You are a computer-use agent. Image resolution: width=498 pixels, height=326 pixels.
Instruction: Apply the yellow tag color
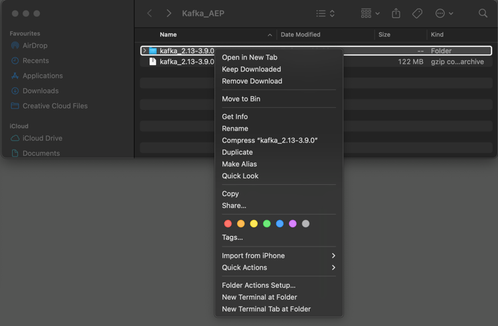(254, 224)
